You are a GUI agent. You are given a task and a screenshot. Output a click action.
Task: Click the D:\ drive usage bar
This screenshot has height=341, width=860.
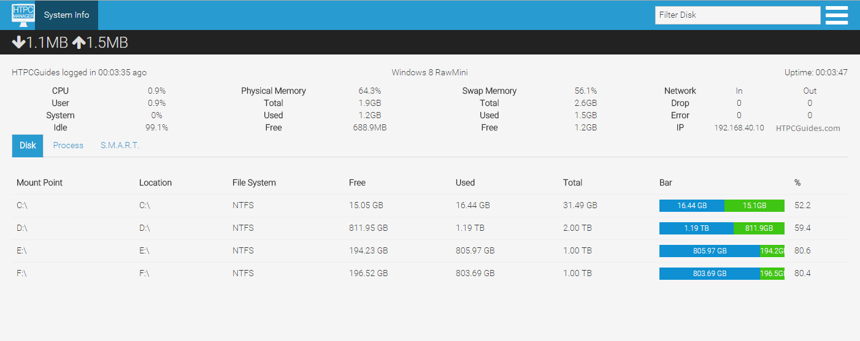point(721,228)
